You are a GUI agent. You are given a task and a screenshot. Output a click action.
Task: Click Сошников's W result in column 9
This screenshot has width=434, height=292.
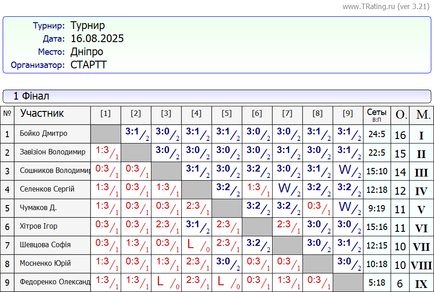point(348,171)
